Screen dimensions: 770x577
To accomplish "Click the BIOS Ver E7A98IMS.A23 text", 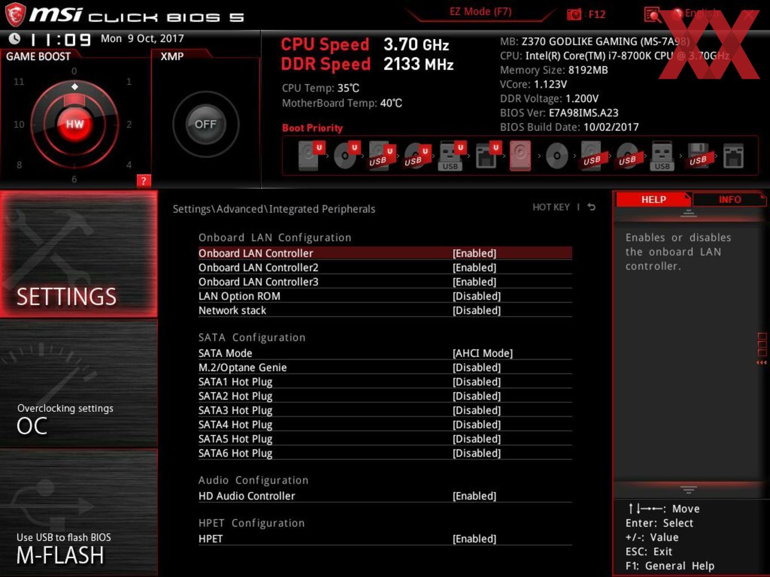I will coord(559,113).
